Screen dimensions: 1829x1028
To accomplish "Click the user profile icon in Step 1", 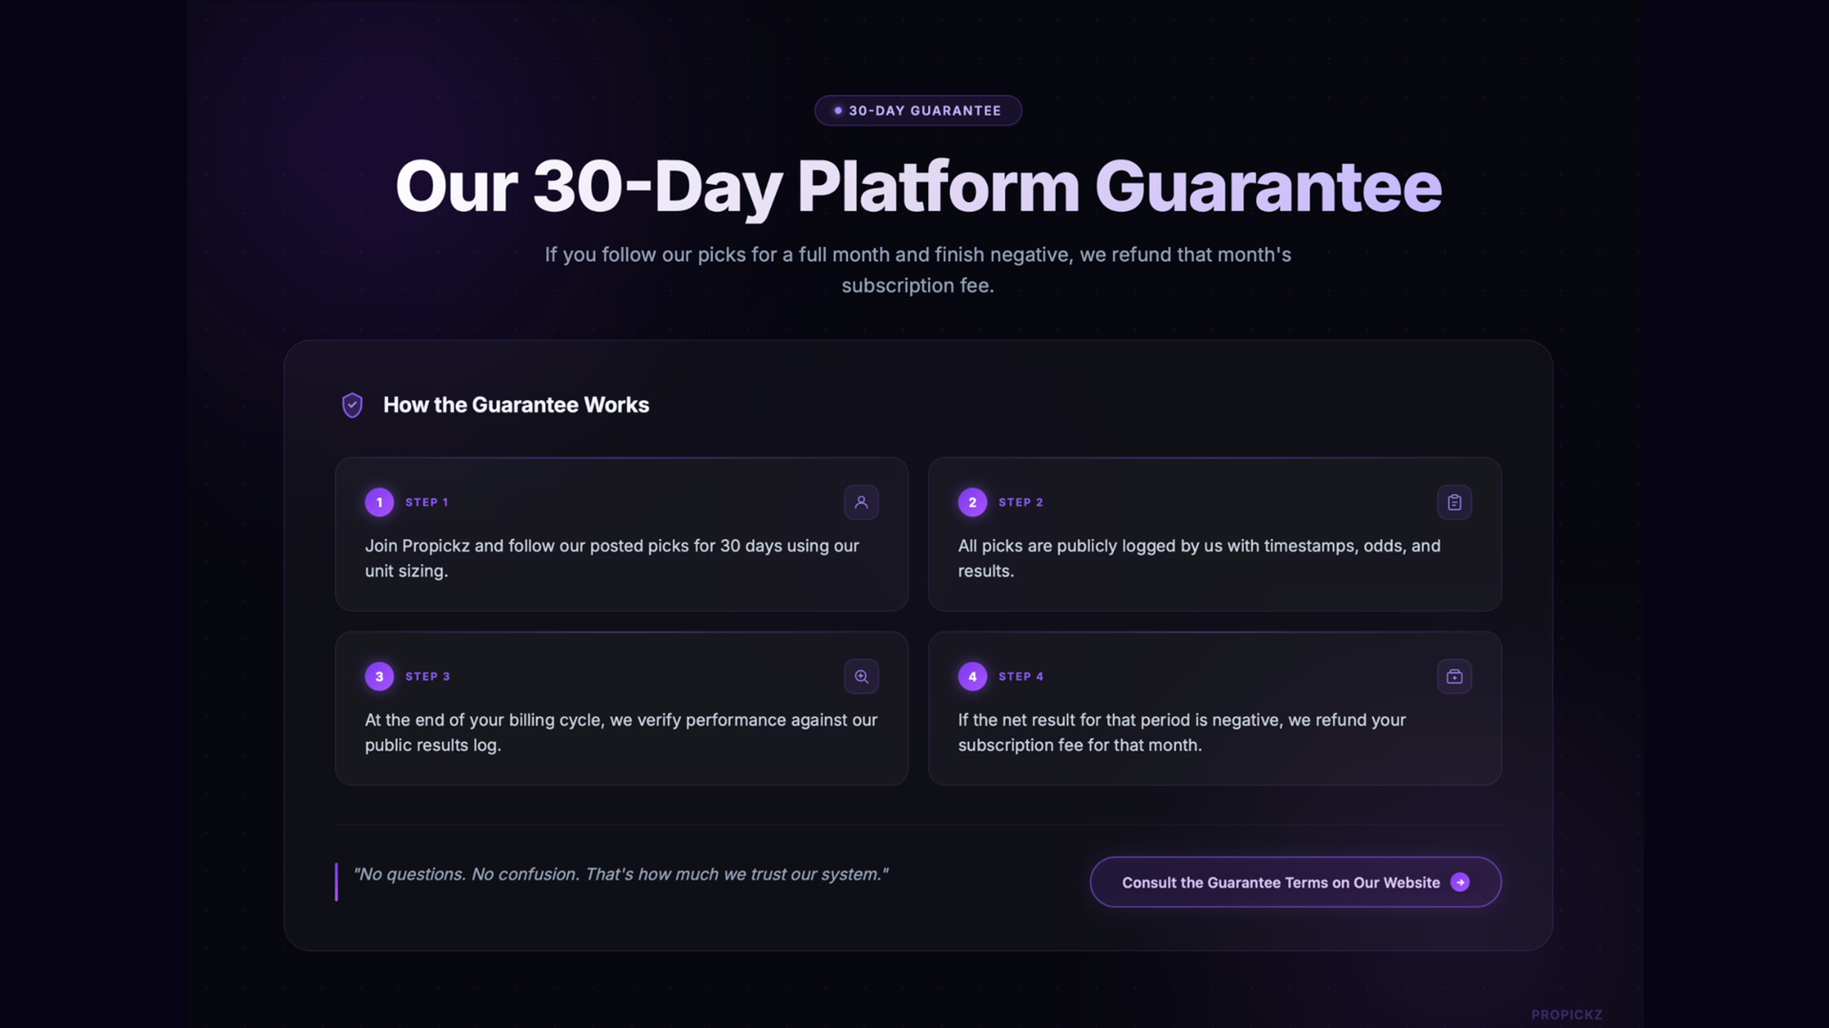I will (x=861, y=502).
